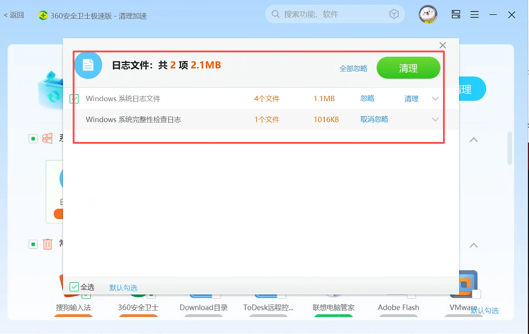Click the green 清理 button
This screenshot has width=529, height=334.
[x=408, y=68]
